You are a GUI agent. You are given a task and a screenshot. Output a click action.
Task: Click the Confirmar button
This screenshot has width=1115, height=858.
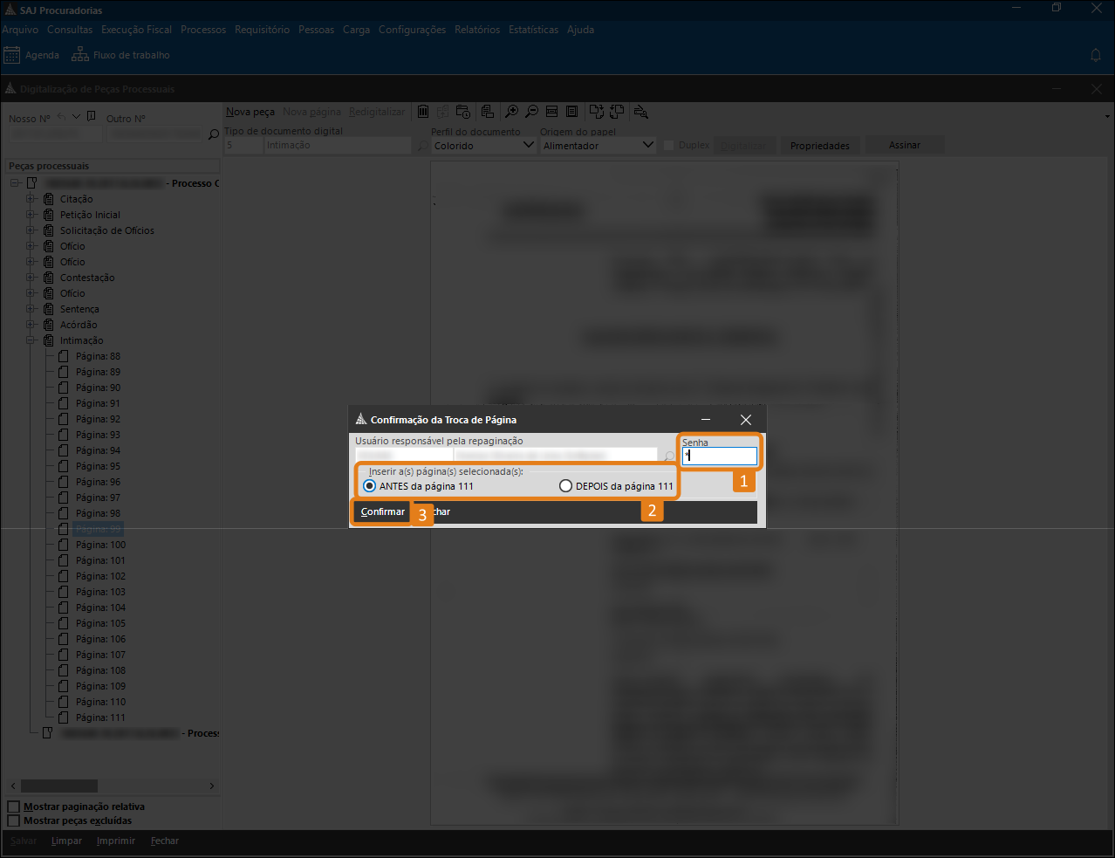click(382, 511)
